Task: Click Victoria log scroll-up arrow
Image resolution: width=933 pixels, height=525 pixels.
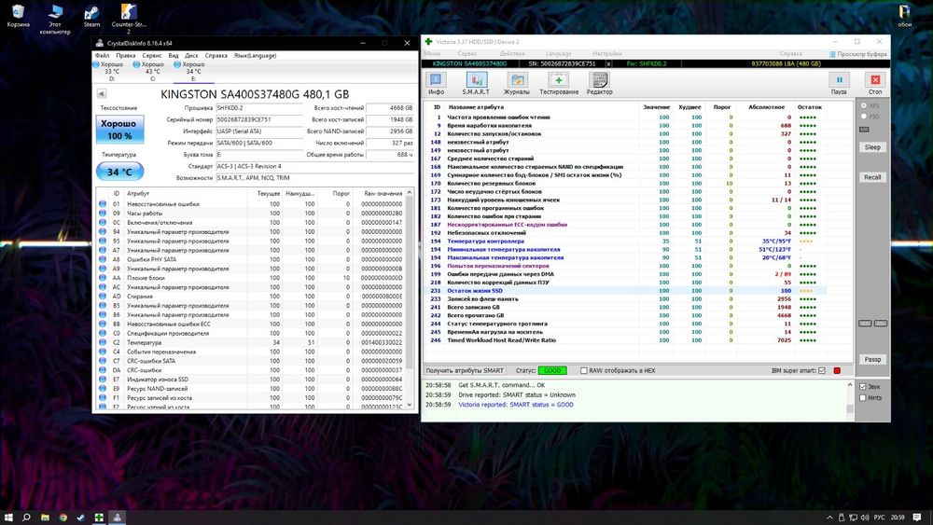Action: pos(850,385)
